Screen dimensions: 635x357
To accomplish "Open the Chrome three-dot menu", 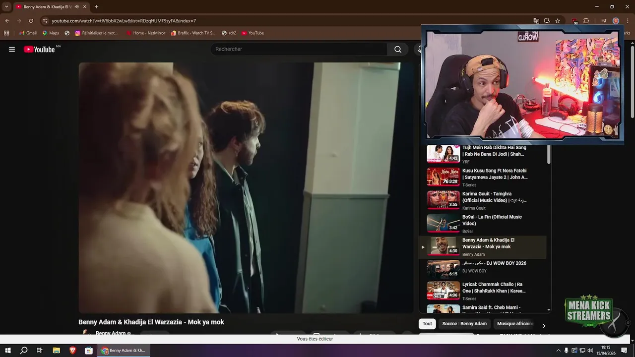I will [x=627, y=21].
